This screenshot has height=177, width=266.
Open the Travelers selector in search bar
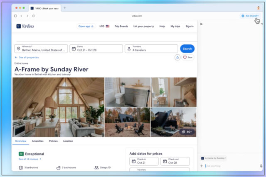coord(151,48)
